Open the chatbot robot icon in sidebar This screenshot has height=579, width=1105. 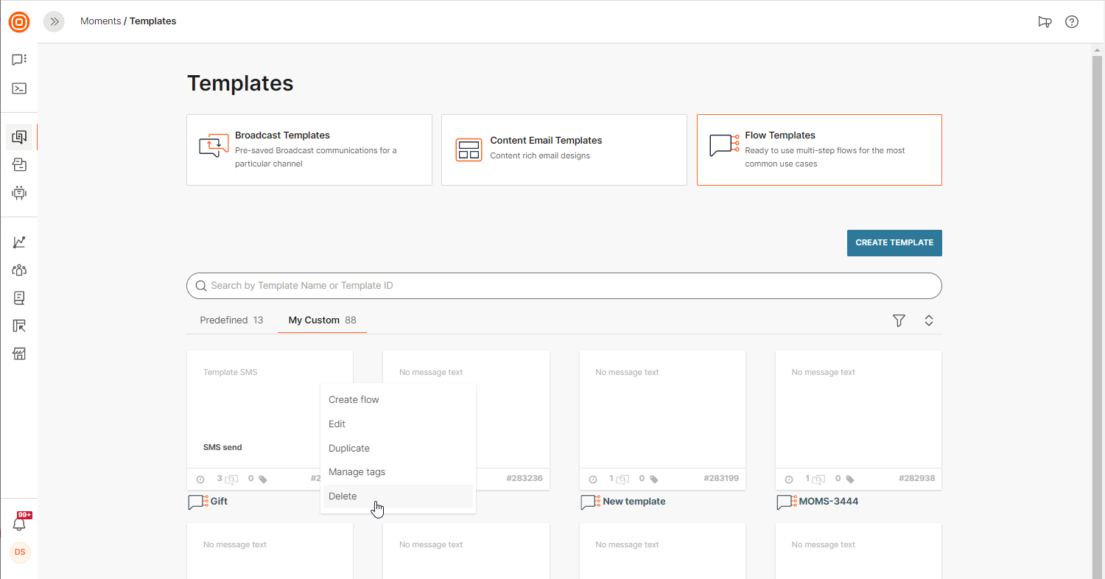click(x=19, y=193)
